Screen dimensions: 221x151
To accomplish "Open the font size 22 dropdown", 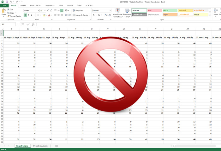I will (x=45, y=10).
